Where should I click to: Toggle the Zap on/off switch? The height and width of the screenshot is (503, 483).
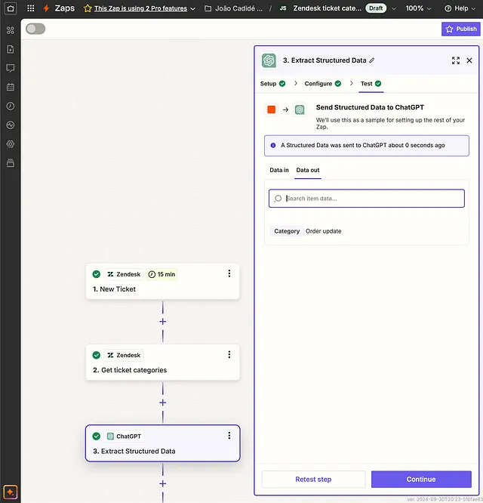point(35,29)
